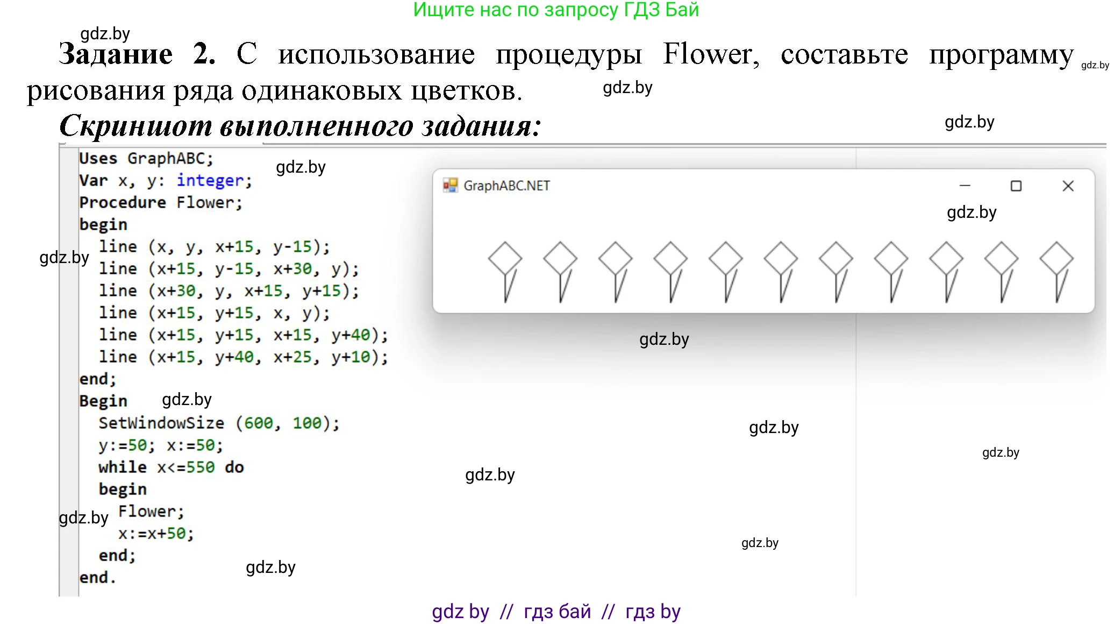Click the GraphABC.NET window app icon
The height and width of the screenshot is (624, 1114).
click(x=449, y=186)
